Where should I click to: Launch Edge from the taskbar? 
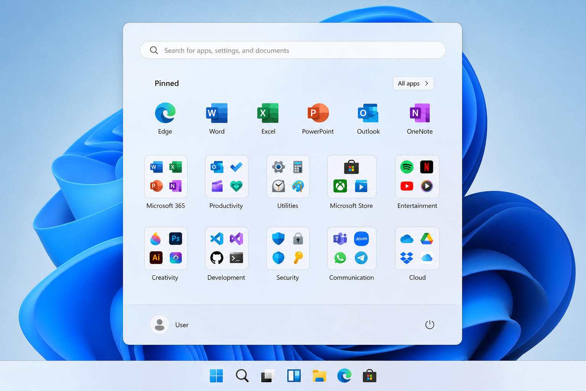(x=345, y=376)
